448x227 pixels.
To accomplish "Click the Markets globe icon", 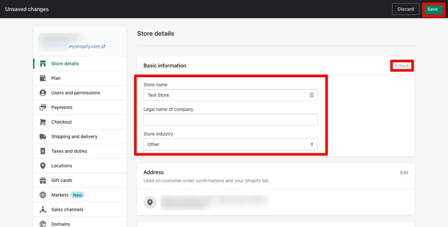I will (43, 195).
